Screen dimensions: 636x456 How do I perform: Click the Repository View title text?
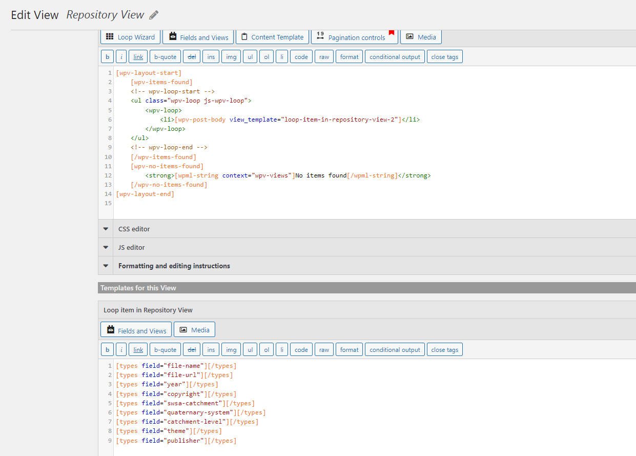tap(105, 15)
